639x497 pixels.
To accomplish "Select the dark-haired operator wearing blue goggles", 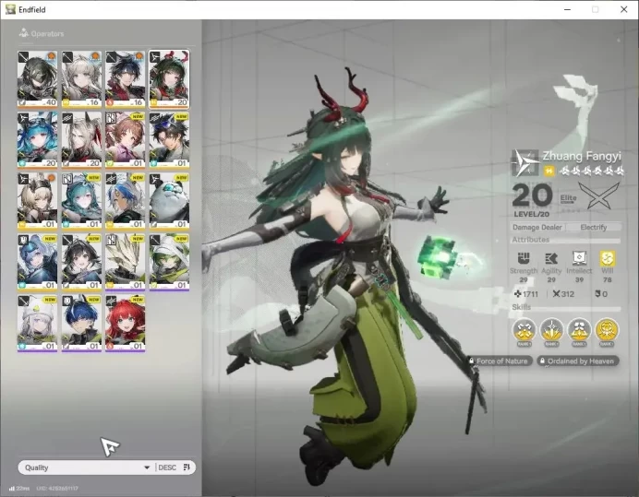I will pyautogui.click(x=169, y=140).
